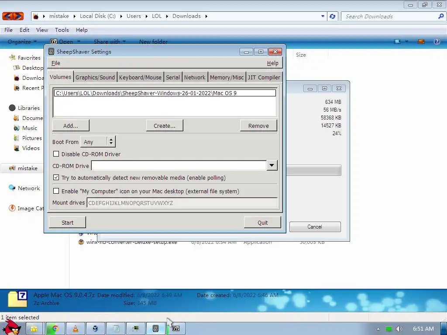Change view using the view icon
Image resolution: width=447 pixels, height=335 pixels.
[397, 41]
